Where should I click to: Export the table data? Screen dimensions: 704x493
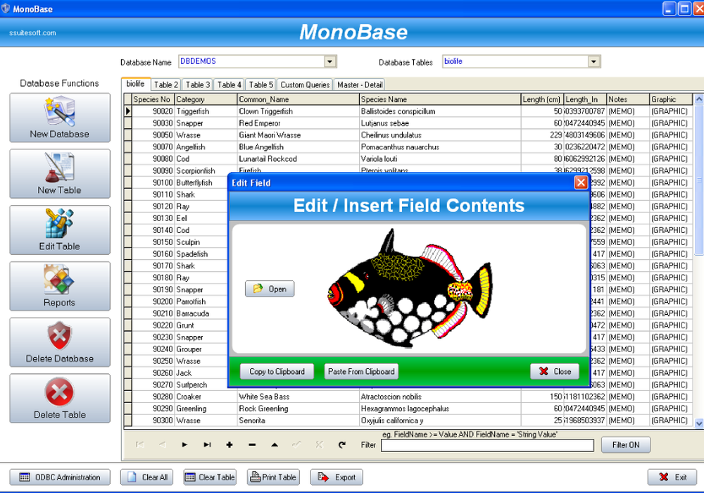click(337, 477)
